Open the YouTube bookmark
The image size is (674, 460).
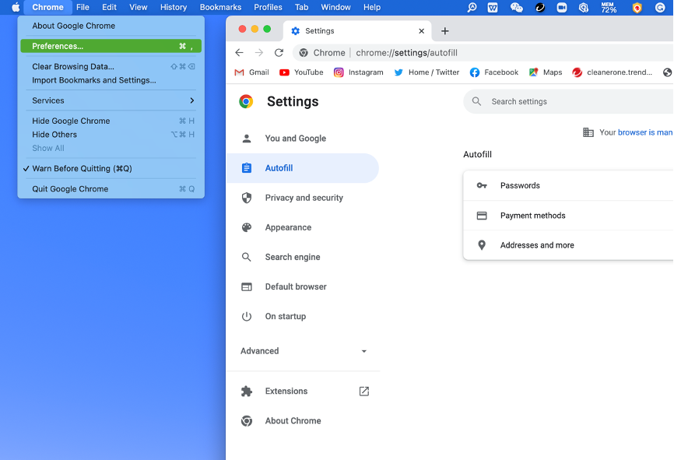tap(301, 72)
